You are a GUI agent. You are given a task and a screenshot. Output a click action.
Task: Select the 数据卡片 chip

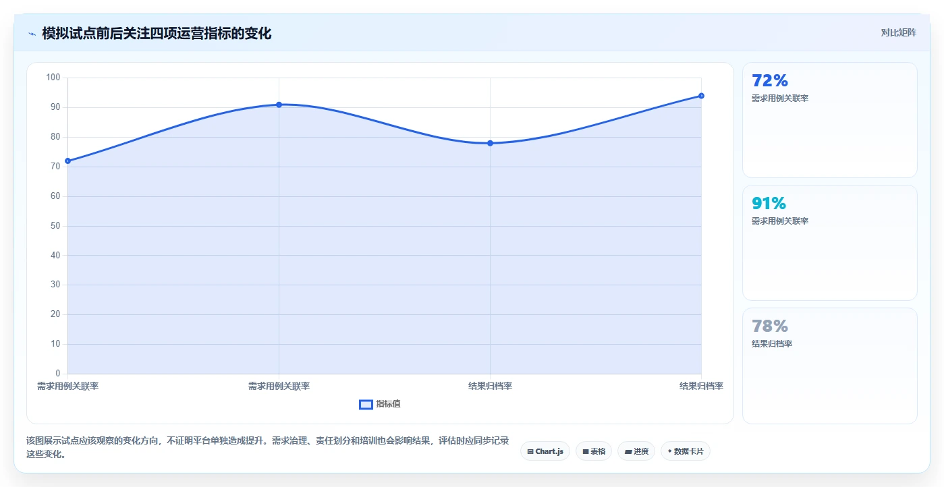[686, 451]
